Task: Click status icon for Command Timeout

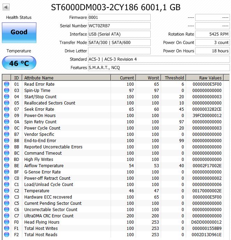Action: pos(7,153)
